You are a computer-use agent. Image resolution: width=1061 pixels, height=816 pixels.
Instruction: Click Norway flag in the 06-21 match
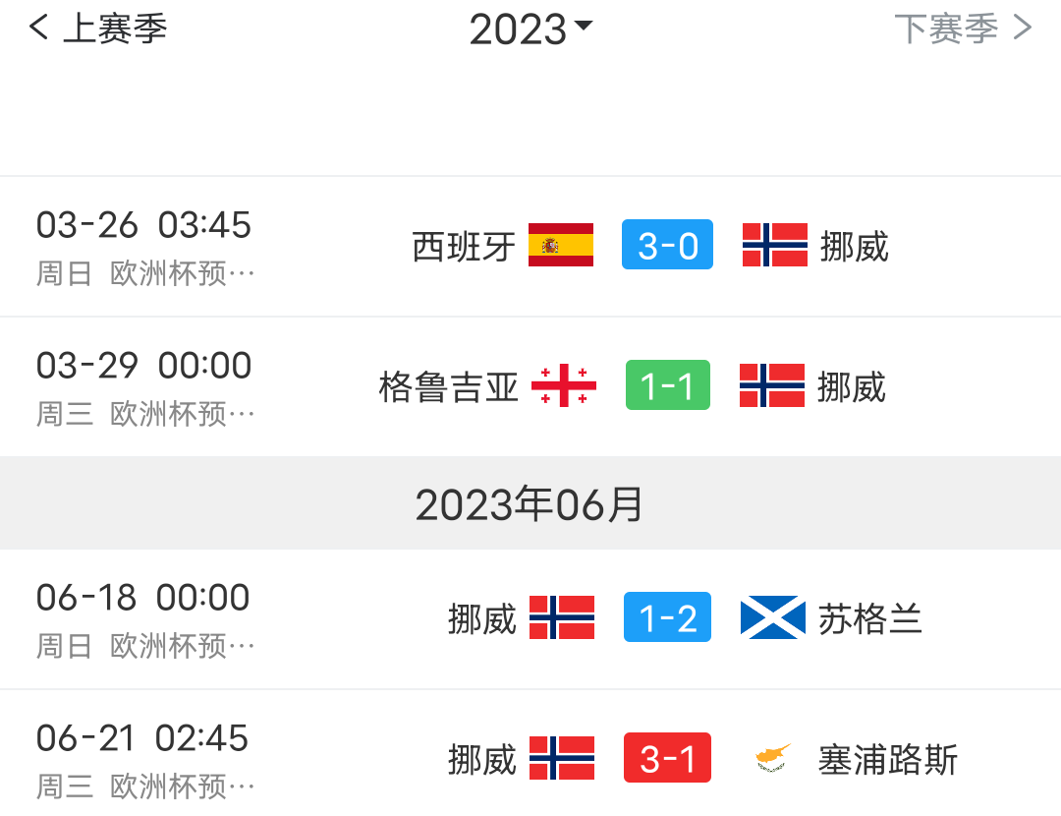(562, 758)
